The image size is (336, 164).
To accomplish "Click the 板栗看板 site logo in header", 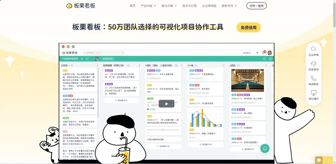I will 81,6.
